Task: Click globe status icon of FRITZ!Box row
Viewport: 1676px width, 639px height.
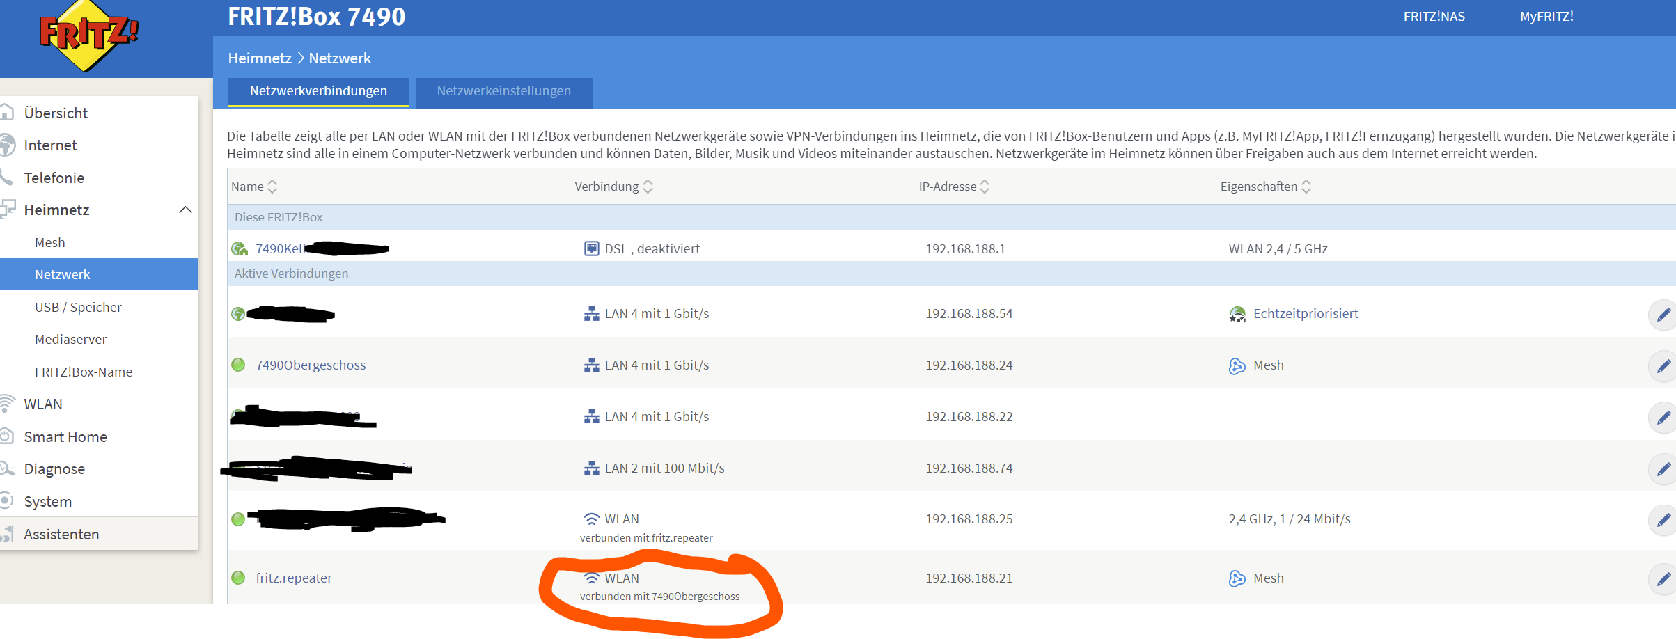Action: (x=240, y=248)
